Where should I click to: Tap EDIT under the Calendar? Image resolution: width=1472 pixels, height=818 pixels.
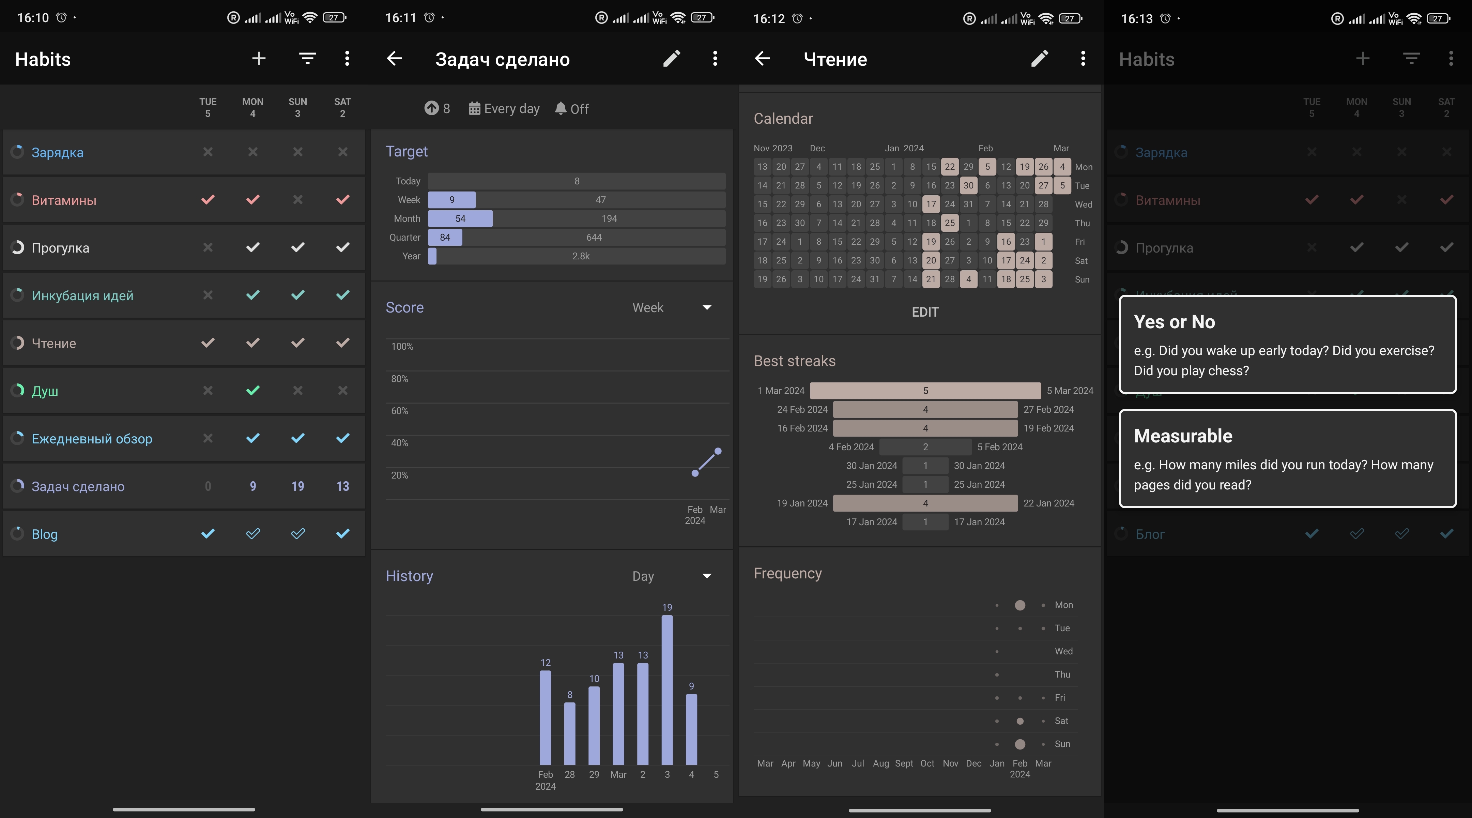point(925,312)
